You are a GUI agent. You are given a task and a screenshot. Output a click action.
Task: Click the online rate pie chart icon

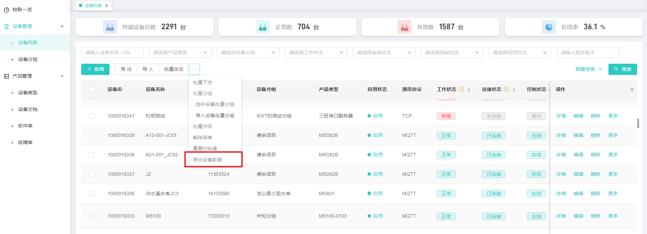pyautogui.click(x=549, y=27)
